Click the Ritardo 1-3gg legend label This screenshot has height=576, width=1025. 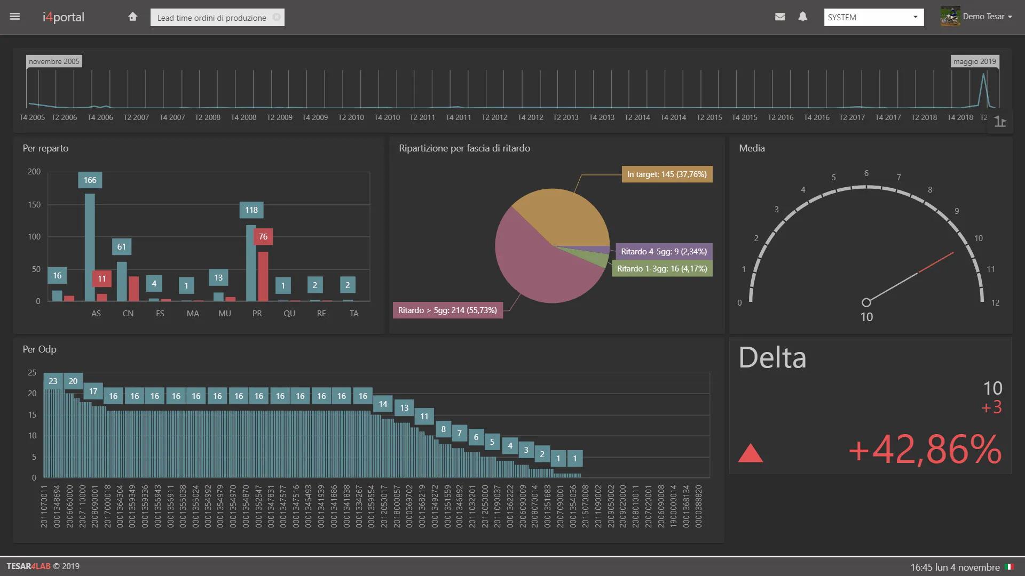click(x=661, y=269)
